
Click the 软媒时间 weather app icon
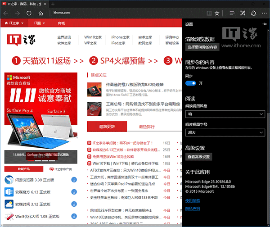coord(9,204)
